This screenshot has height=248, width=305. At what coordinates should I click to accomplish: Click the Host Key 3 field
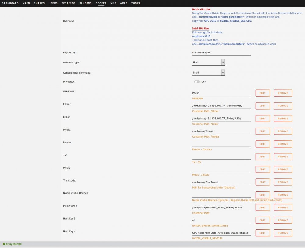(x=221, y=220)
